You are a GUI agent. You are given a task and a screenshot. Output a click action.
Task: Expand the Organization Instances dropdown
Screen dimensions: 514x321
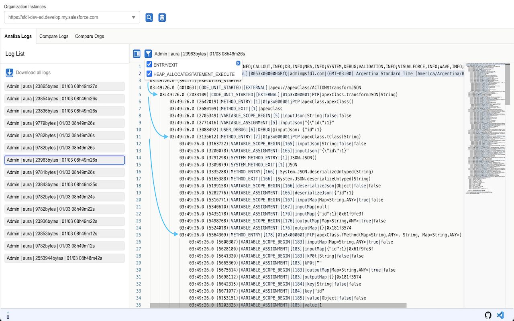coord(72,17)
